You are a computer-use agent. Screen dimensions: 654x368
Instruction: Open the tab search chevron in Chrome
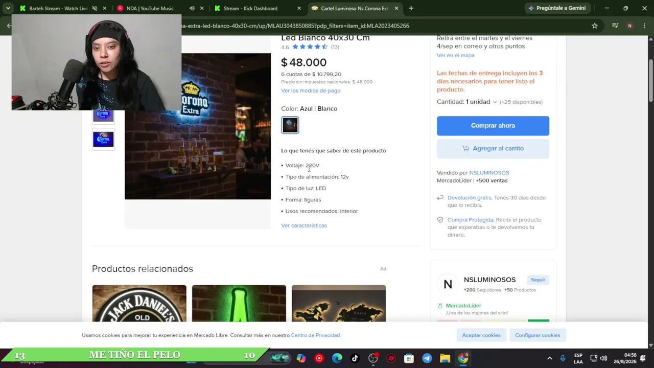tap(8, 8)
